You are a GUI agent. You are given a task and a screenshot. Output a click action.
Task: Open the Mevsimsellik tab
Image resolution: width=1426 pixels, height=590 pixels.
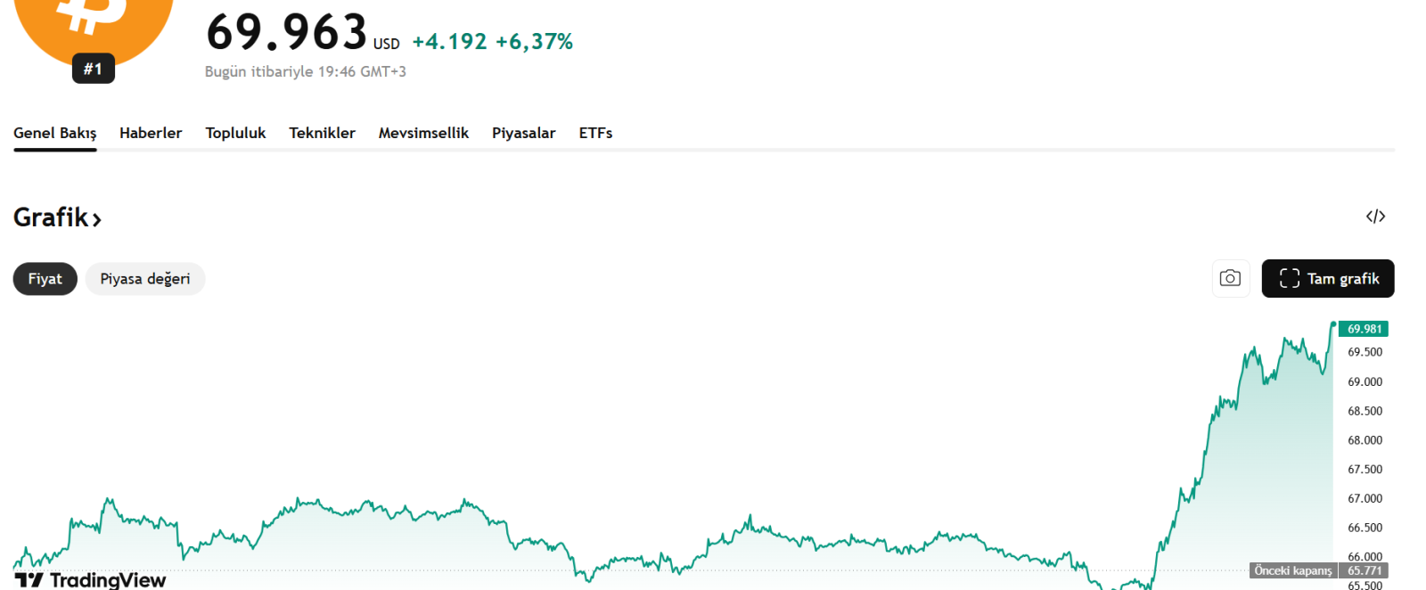pyautogui.click(x=423, y=133)
